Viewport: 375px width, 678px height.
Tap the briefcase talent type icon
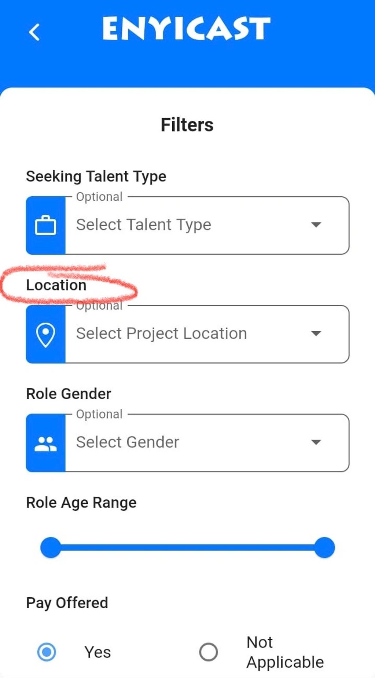[45, 225]
